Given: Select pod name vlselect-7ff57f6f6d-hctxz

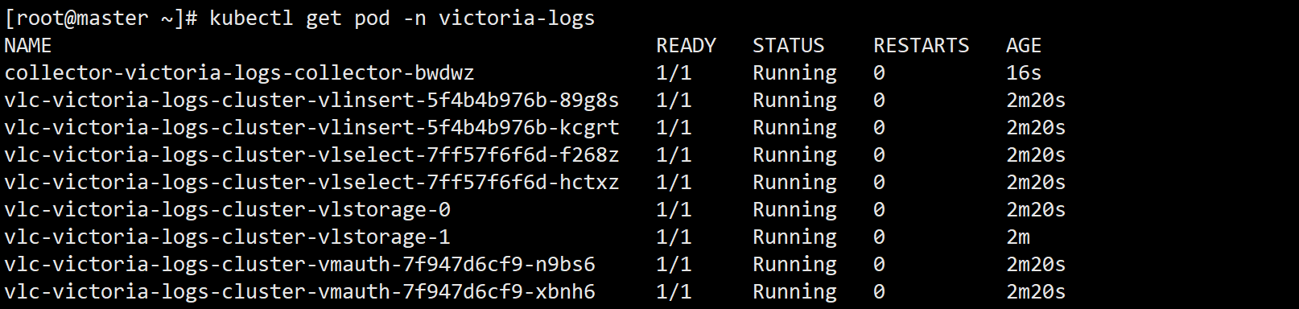Looking at the screenshot, I should [312, 183].
